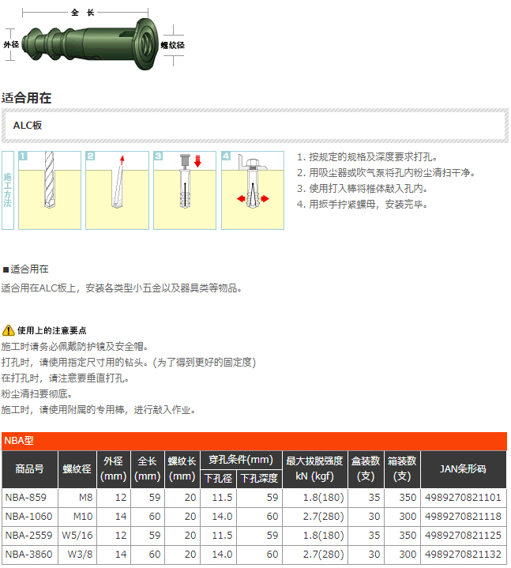The image size is (511, 568).
Task: Click the ALC板 box
Action: click(x=253, y=125)
